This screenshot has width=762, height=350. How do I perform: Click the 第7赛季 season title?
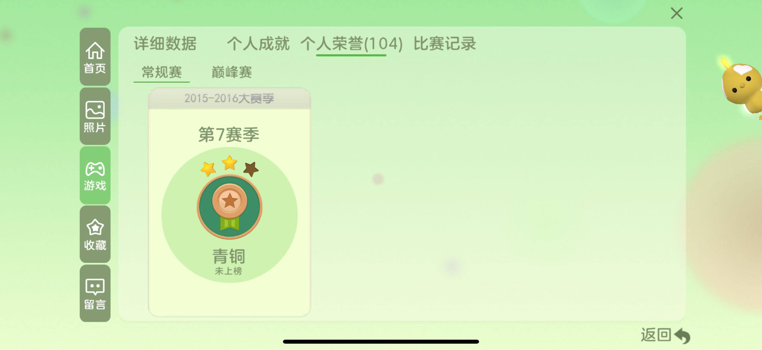pos(229,135)
